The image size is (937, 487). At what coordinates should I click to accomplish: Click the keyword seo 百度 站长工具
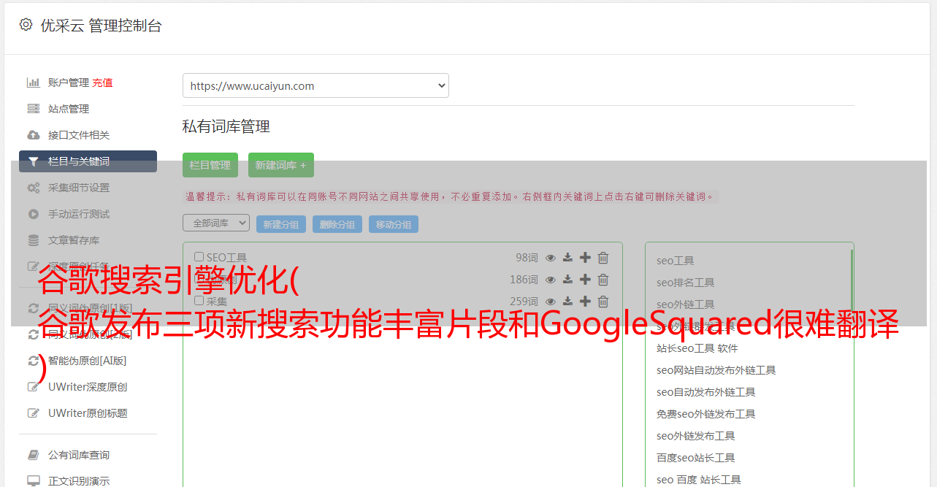pyautogui.click(x=698, y=480)
